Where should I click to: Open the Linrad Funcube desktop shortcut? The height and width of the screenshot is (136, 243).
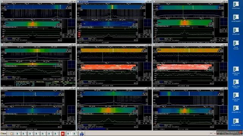pyautogui.click(x=236, y=45)
